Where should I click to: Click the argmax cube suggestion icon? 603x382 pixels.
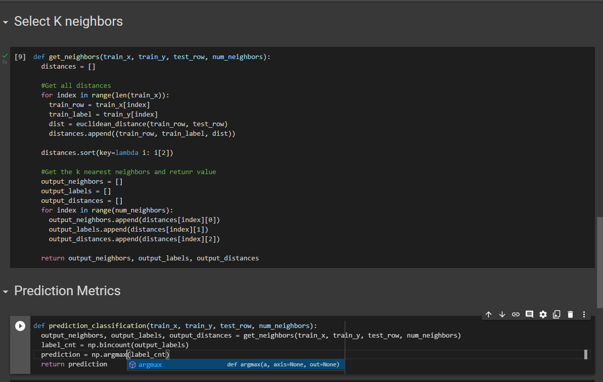(132, 365)
